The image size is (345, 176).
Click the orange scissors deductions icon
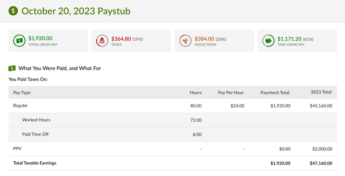click(185, 41)
